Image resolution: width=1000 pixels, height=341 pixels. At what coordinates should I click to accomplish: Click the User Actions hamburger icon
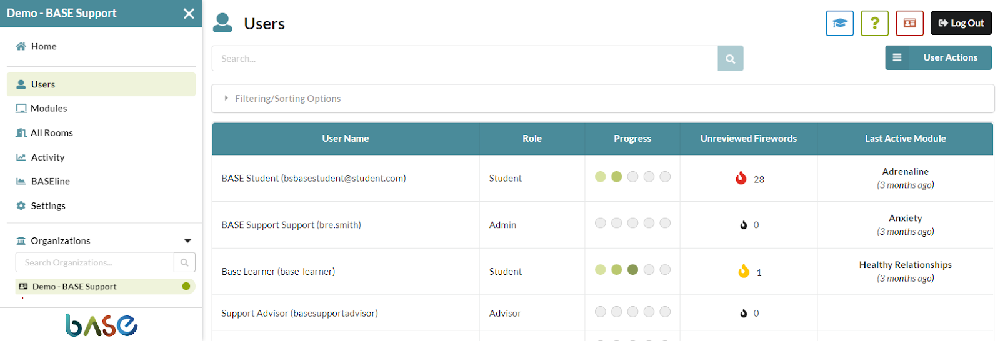[897, 57]
